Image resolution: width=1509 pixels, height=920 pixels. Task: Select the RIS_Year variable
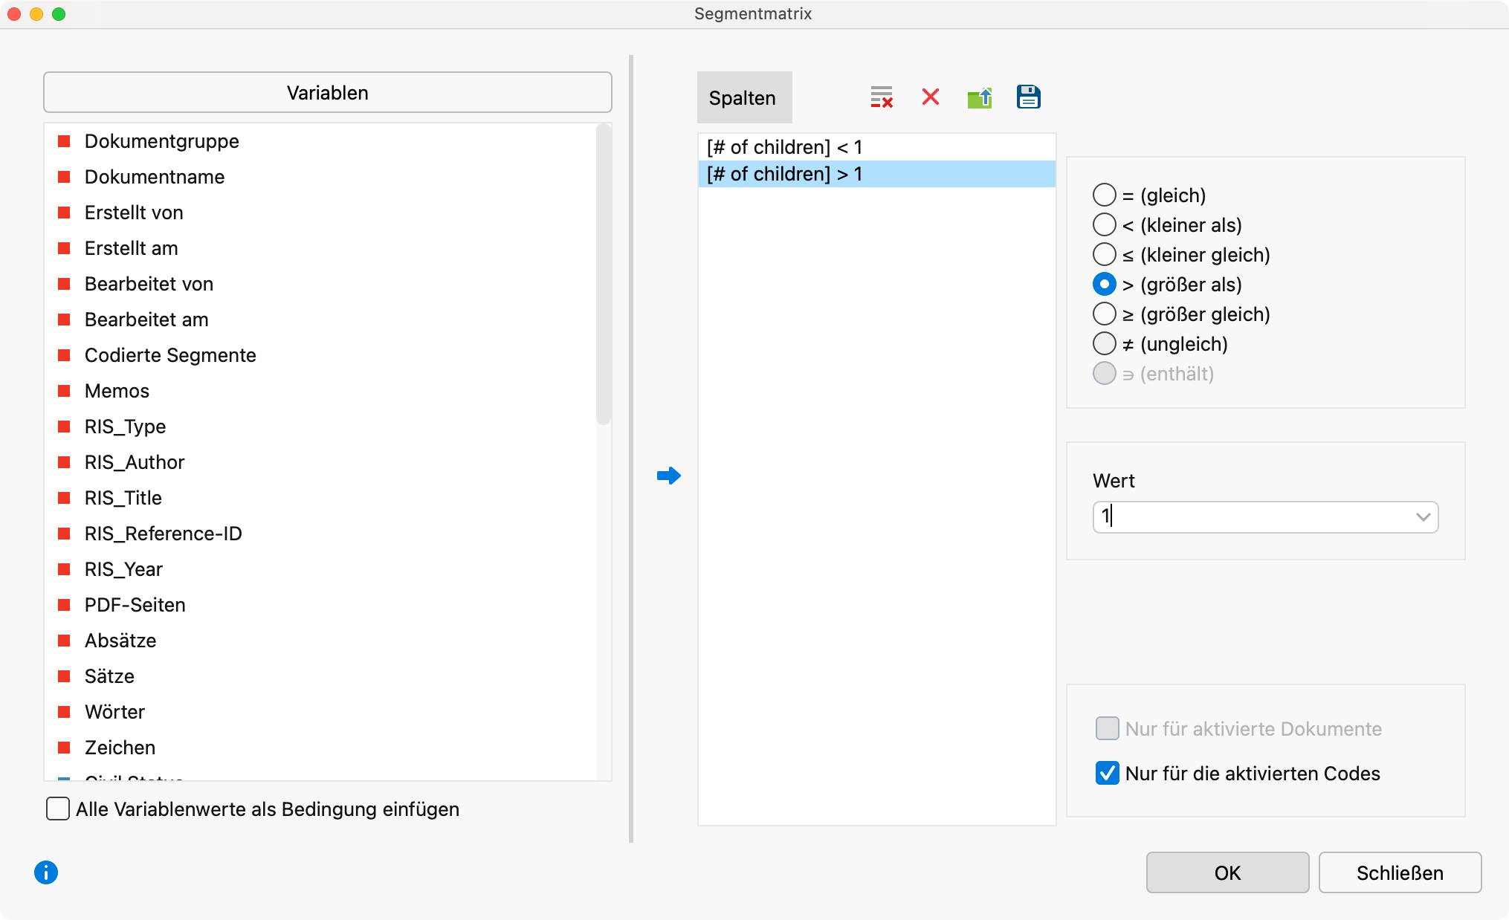coord(123,569)
